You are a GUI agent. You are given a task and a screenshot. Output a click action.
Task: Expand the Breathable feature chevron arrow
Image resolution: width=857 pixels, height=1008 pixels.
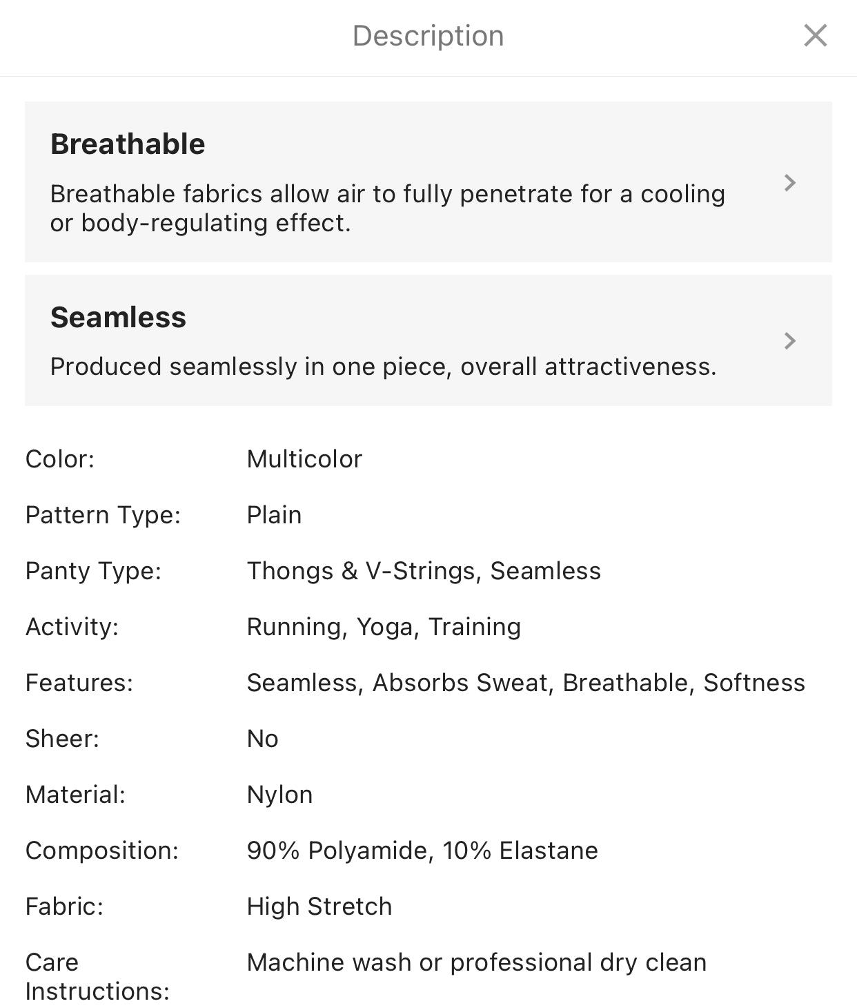[790, 183]
